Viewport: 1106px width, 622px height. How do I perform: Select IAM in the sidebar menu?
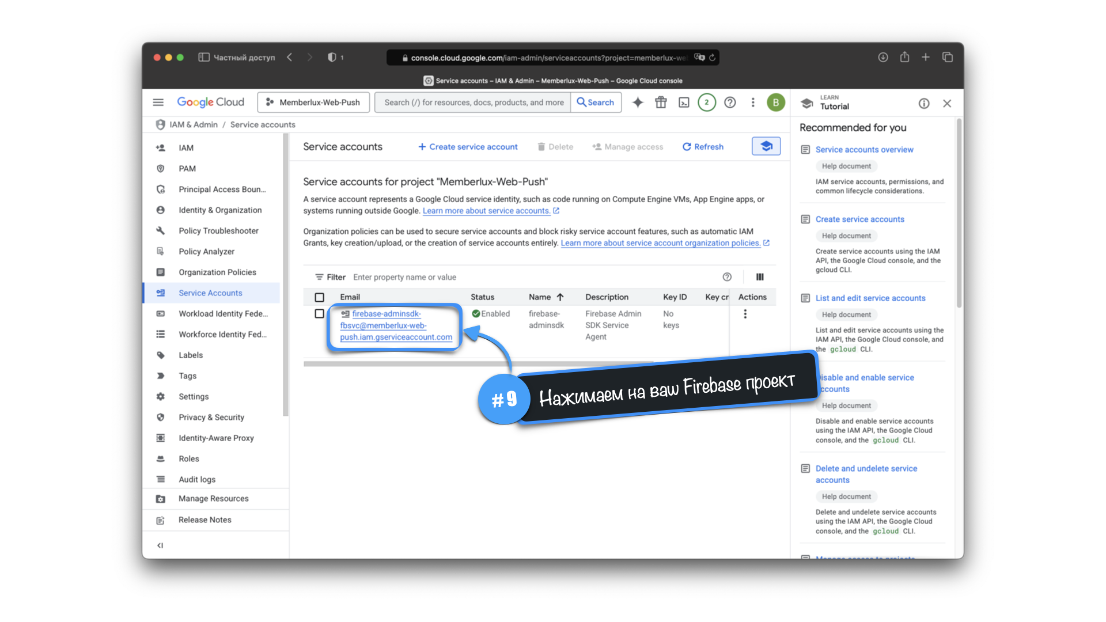coord(185,148)
